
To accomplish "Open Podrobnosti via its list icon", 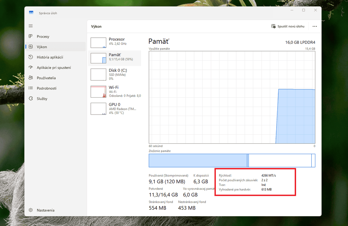I will point(31,88).
